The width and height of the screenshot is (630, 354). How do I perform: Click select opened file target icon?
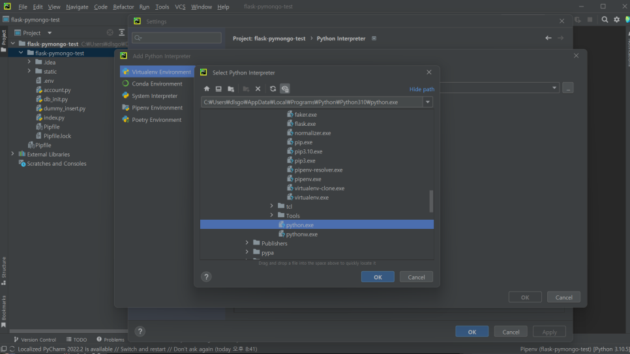[110, 33]
